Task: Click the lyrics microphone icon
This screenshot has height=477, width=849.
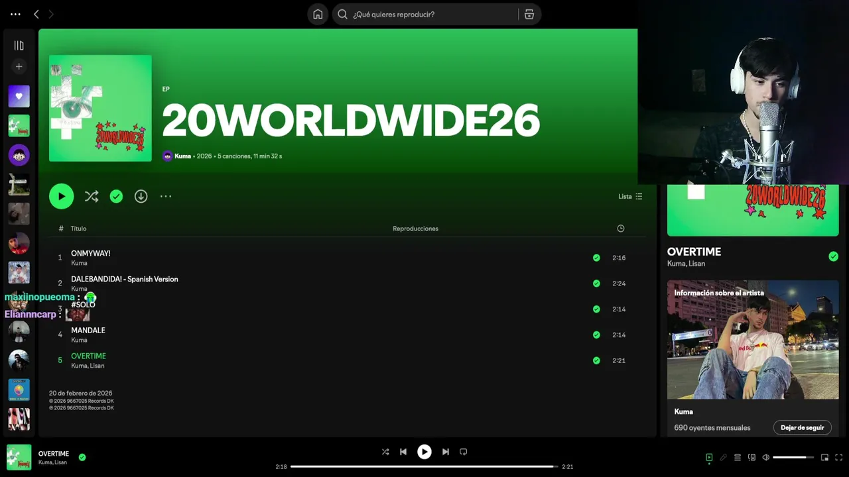Action: click(x=723, y=457)
